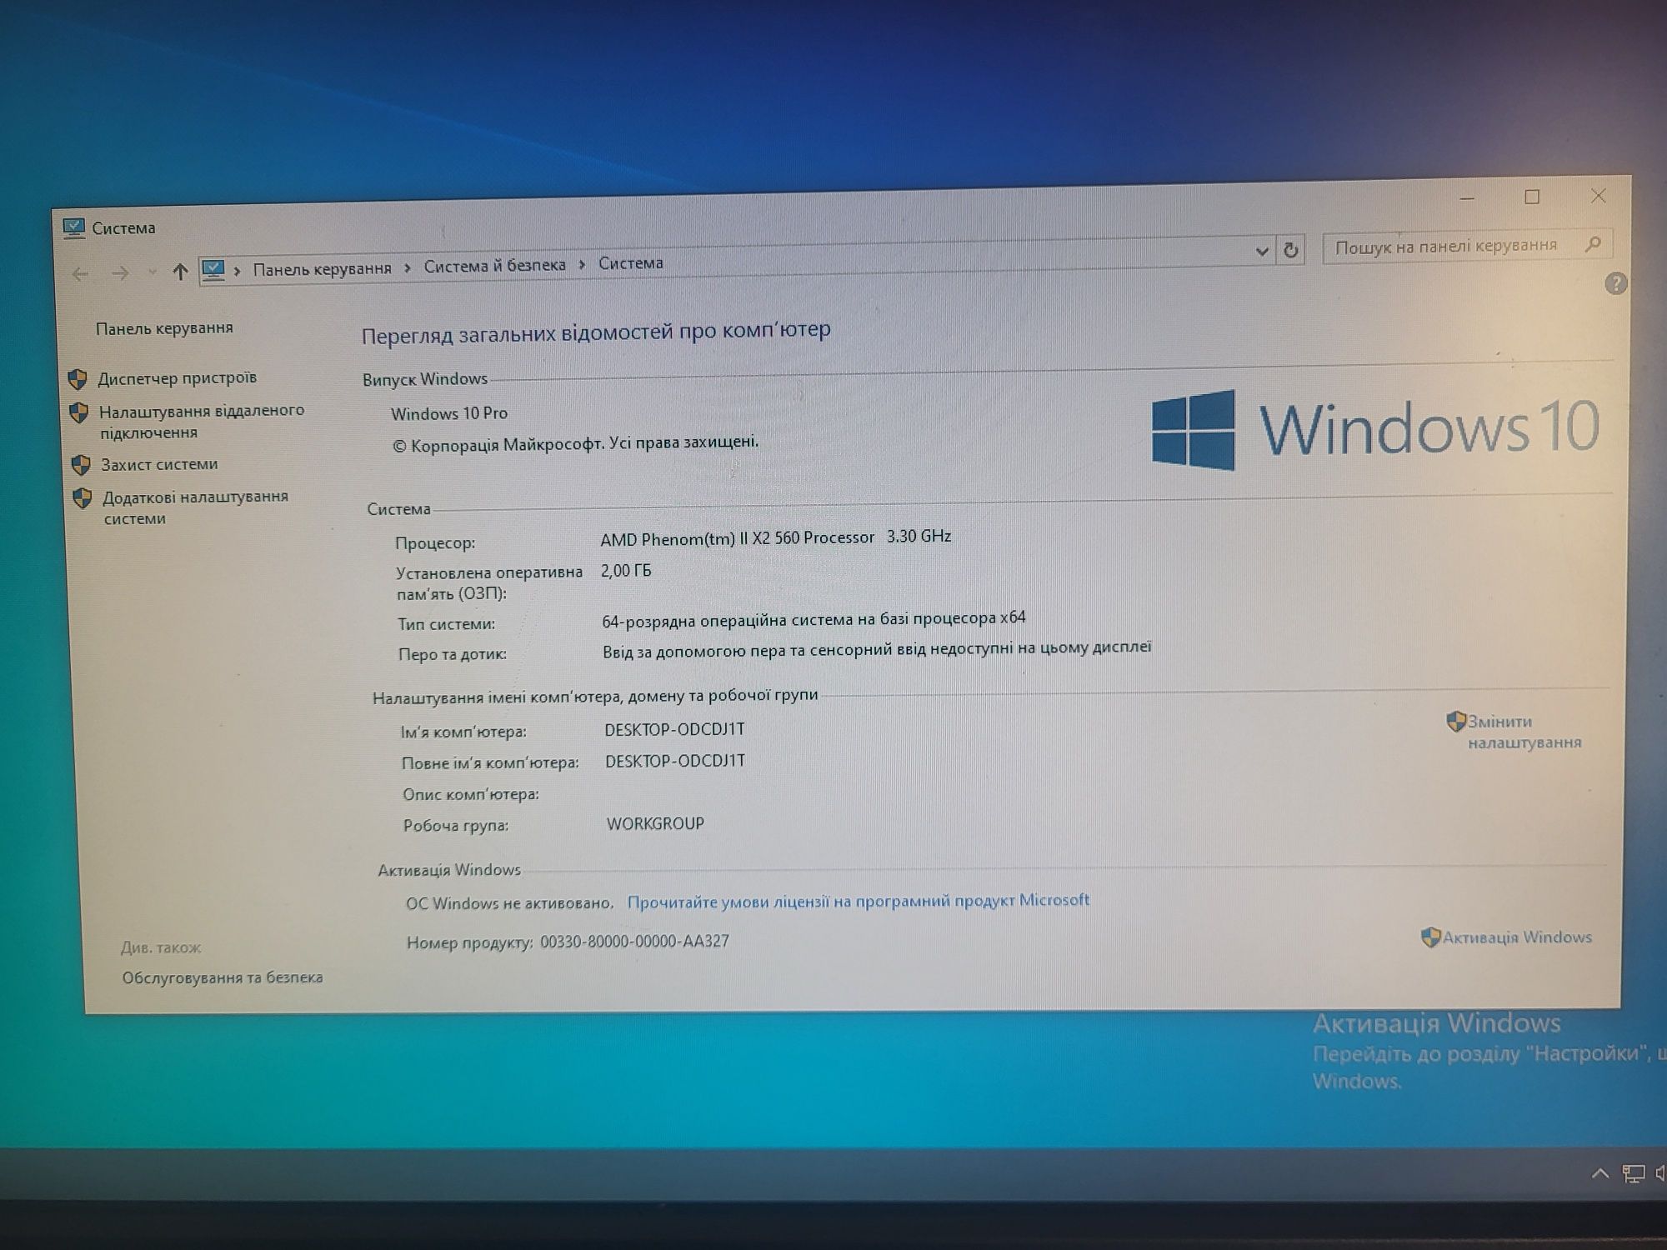
Task: Select the DESKTOP-ODCDJ1T value beside Ім'я комп'ютера
Action: tap(674, 729)
